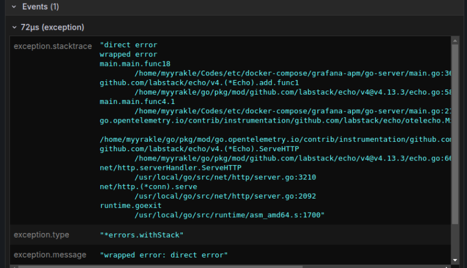Click the "wrapped error: direct error" message value
The height and width of the screenshot is (268, 467).
click(x=163, y=255)
